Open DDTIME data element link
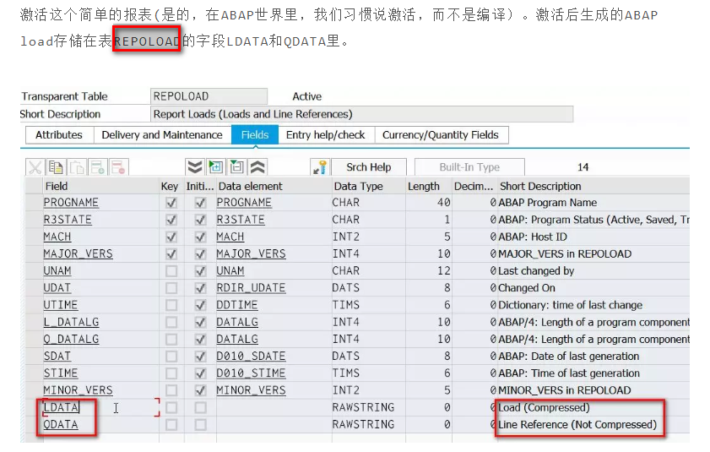This screenshot has width=710, height=452. (x=237, y=305)
